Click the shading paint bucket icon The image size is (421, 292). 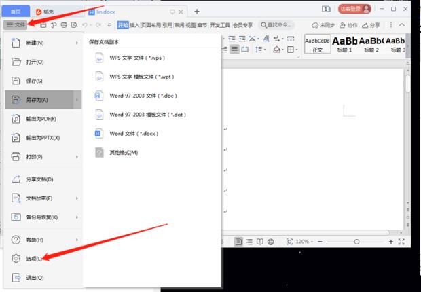278,50
